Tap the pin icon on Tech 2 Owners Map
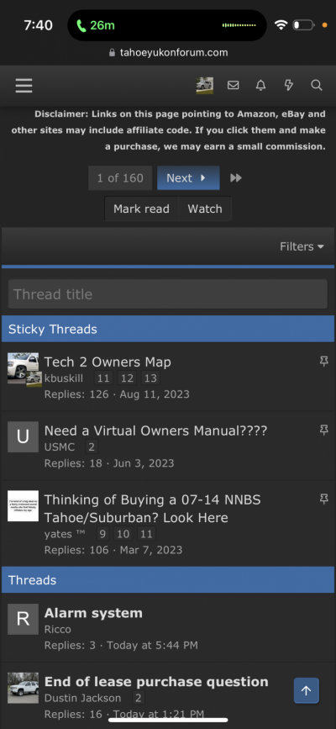Viewport: 336px width, 729px height. coord(324,362)
